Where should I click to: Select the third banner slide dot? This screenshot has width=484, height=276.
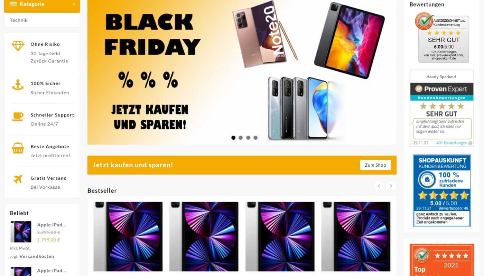click(x=248, y=138)
